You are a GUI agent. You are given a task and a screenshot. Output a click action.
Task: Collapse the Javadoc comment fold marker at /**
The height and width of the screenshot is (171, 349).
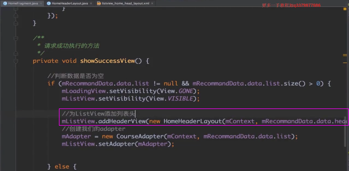click(x=16, y=38)
